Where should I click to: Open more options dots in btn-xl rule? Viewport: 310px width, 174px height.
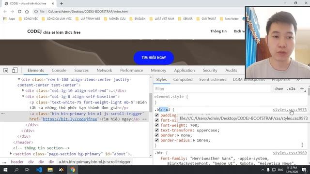(x=302, y=145)
